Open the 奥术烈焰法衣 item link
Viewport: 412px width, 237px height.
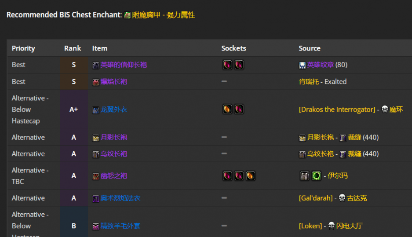(x=120, y=198)
